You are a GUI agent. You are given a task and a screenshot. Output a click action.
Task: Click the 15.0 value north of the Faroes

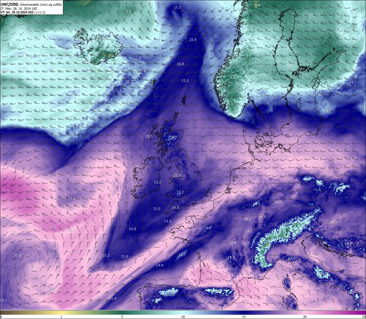click(x=129, y=82)
